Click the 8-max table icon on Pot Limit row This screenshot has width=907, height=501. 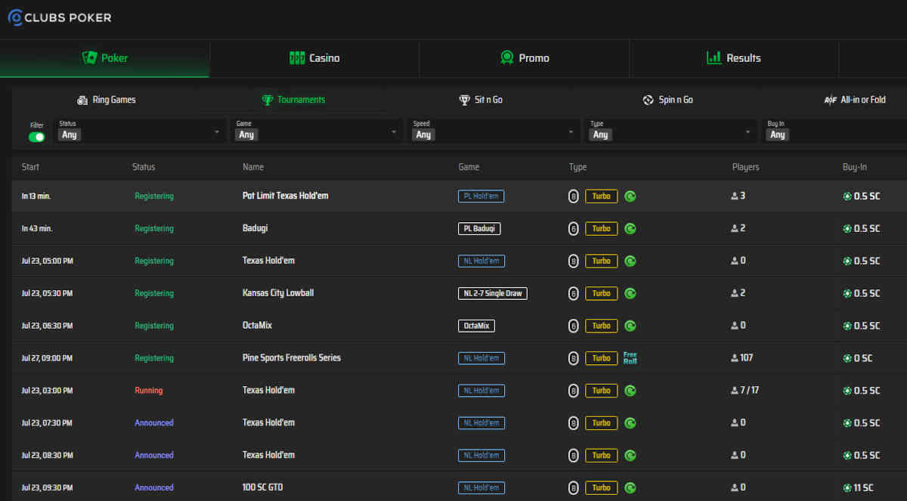tap(574, 196)
